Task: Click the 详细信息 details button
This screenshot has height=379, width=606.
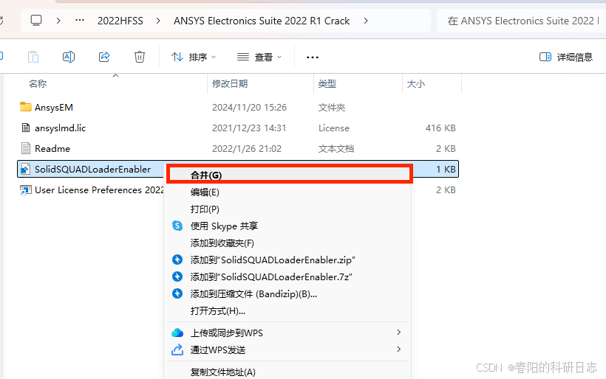Action: (566, 57)
